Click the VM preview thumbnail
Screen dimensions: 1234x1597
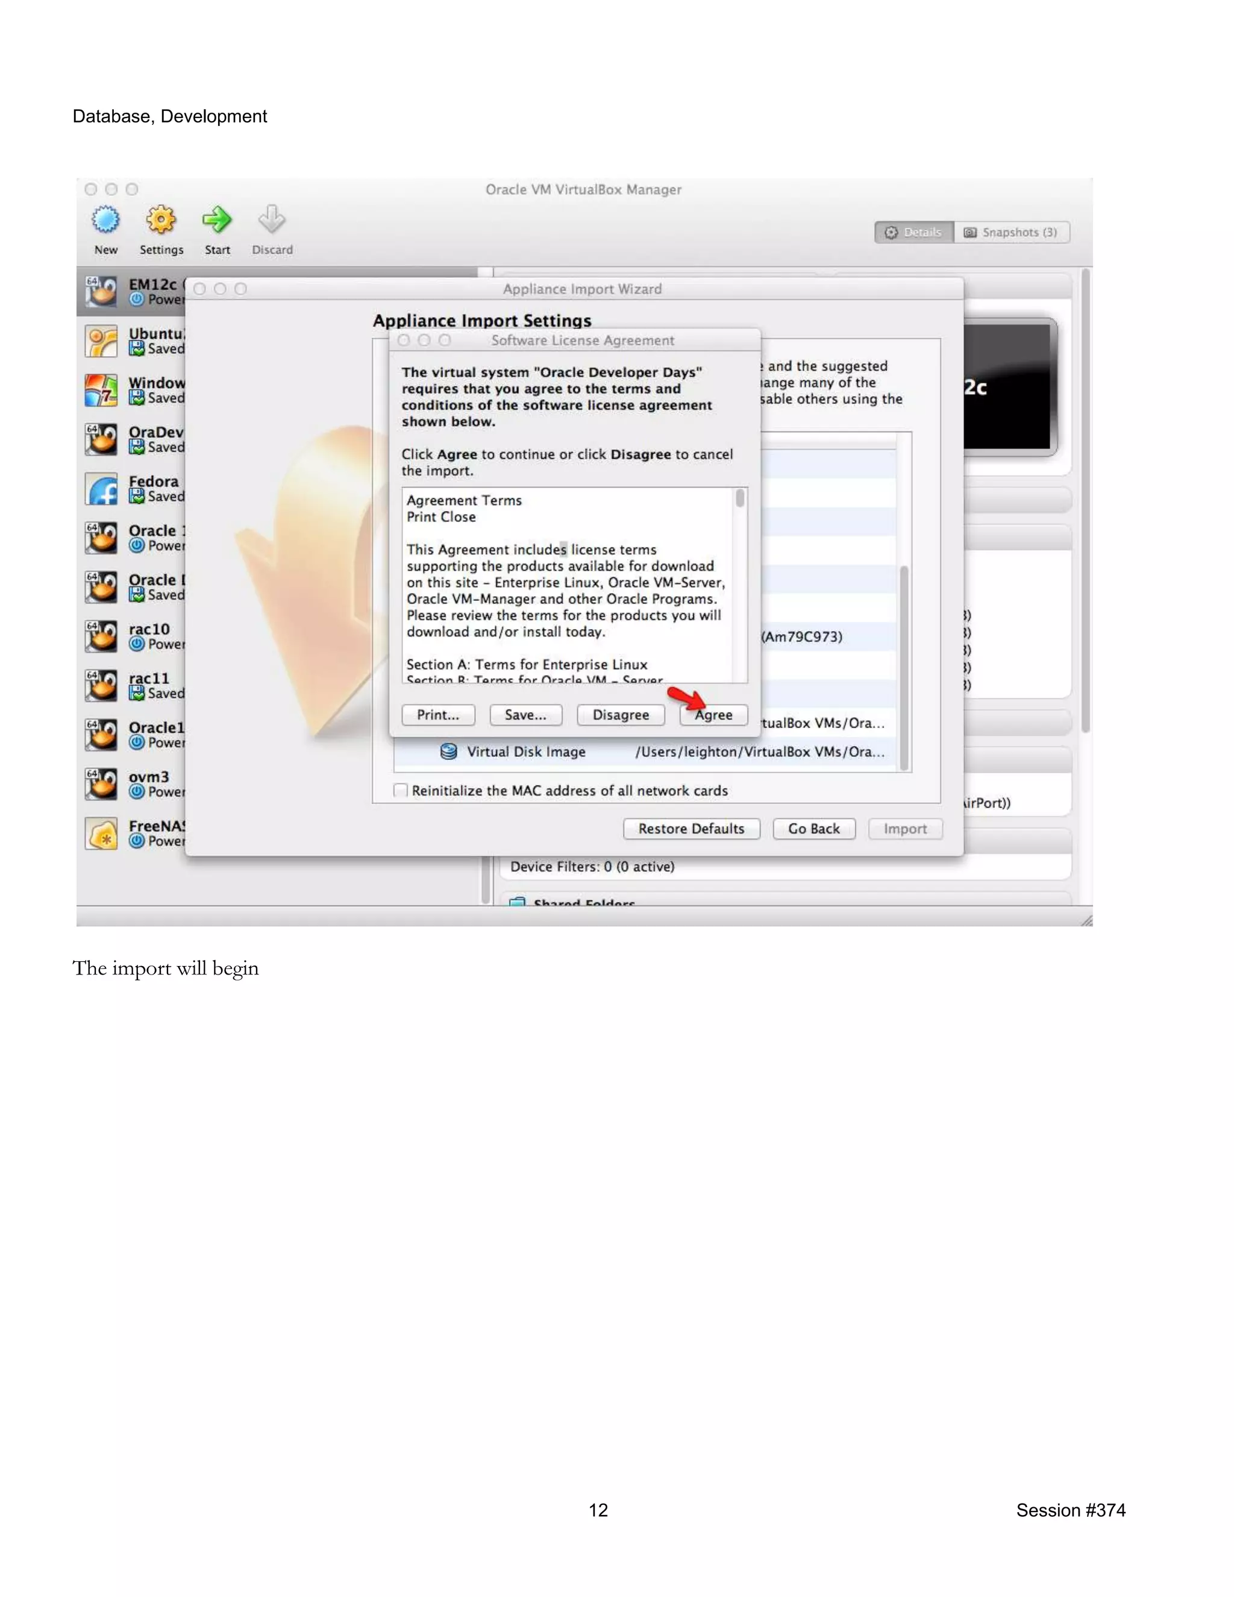(1010, 387)
